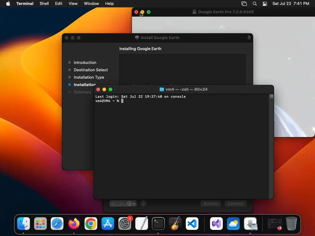Minimize the Terminal window
The height and width of the screenshot is (236, 315).
point(104,89)
